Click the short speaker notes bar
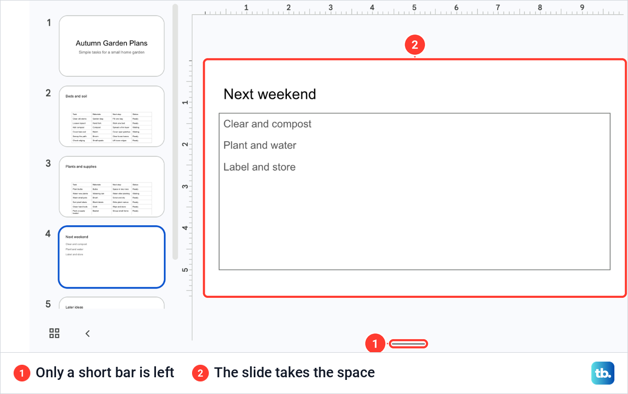This screenshot has height=394, width=628. [x=409, y=343]
